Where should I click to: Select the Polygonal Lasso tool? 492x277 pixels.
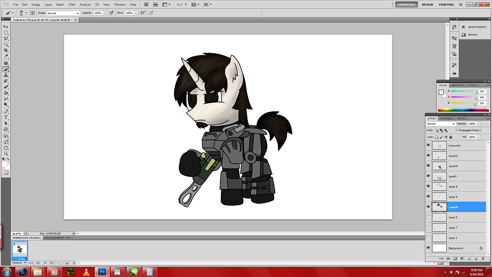[x=6, y=38]
